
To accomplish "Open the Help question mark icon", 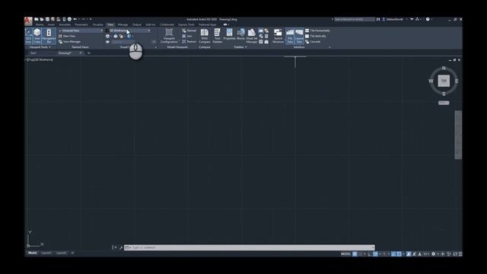I will (428, 19).
